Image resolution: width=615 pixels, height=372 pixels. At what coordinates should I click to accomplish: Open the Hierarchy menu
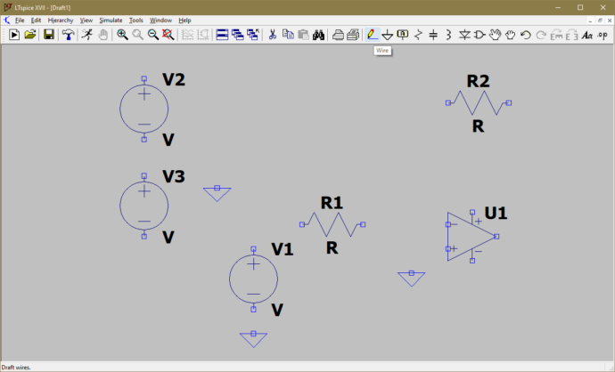(x=60, y=20)
